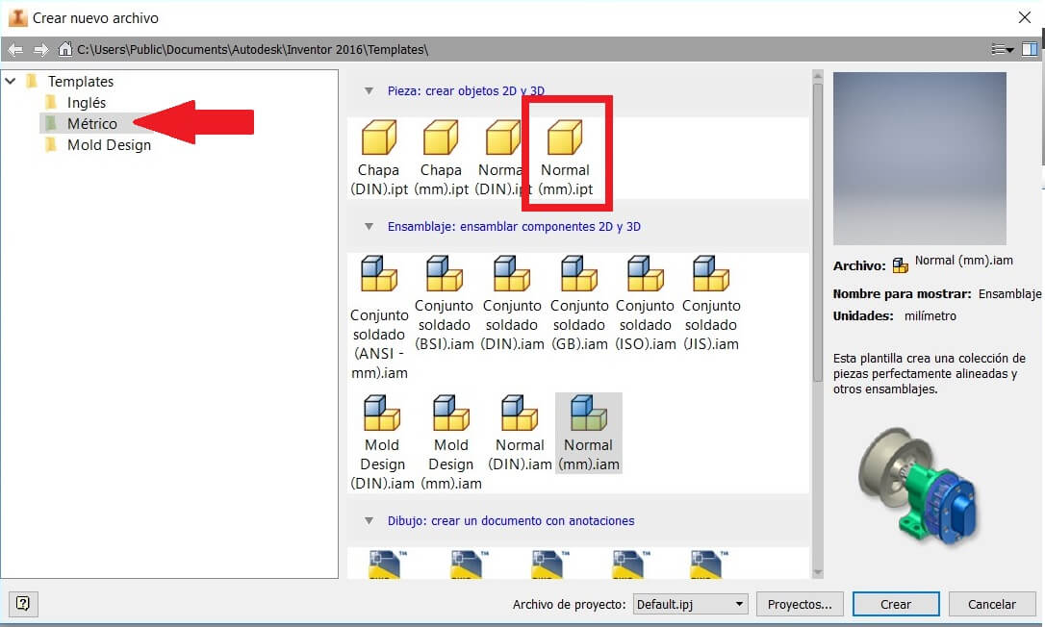Open the help question mark icon
Screen dimensions: 1045x627
click(23, 604)
